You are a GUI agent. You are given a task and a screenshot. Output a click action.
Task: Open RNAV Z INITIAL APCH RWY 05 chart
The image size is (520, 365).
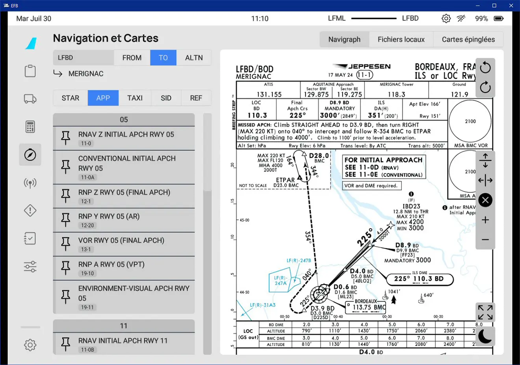[x=124, y=138]
